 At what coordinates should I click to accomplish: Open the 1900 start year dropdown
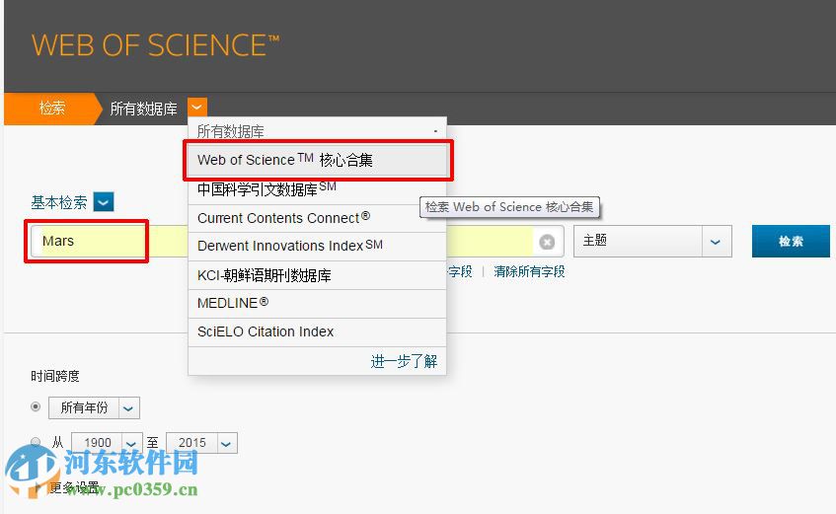click(108, 443)
